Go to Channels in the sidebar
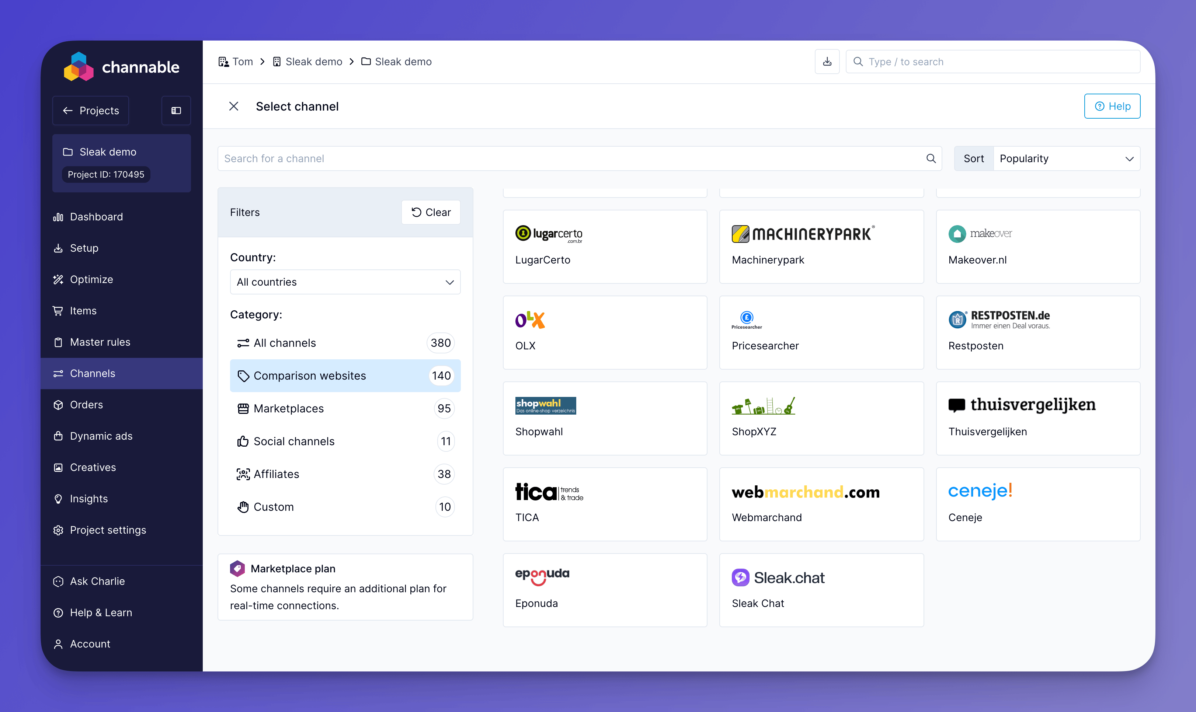This screenshot has height=712, width=1196. pyautogui.click(x=121, y=373)
